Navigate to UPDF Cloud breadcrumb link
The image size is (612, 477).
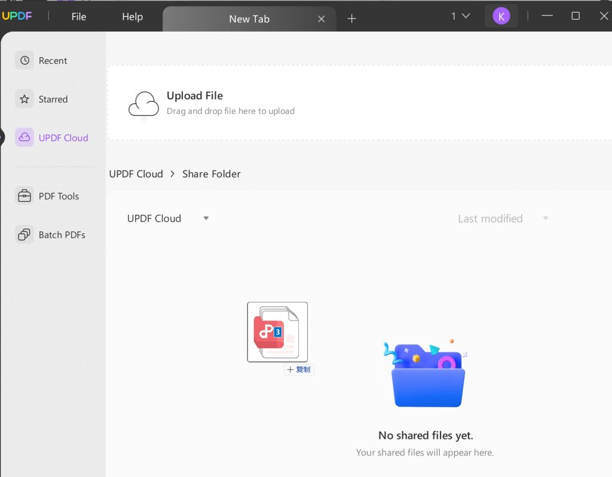136,174
